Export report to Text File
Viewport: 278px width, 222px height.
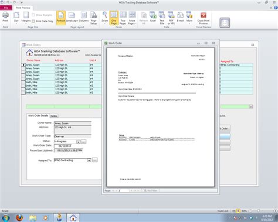162,18
